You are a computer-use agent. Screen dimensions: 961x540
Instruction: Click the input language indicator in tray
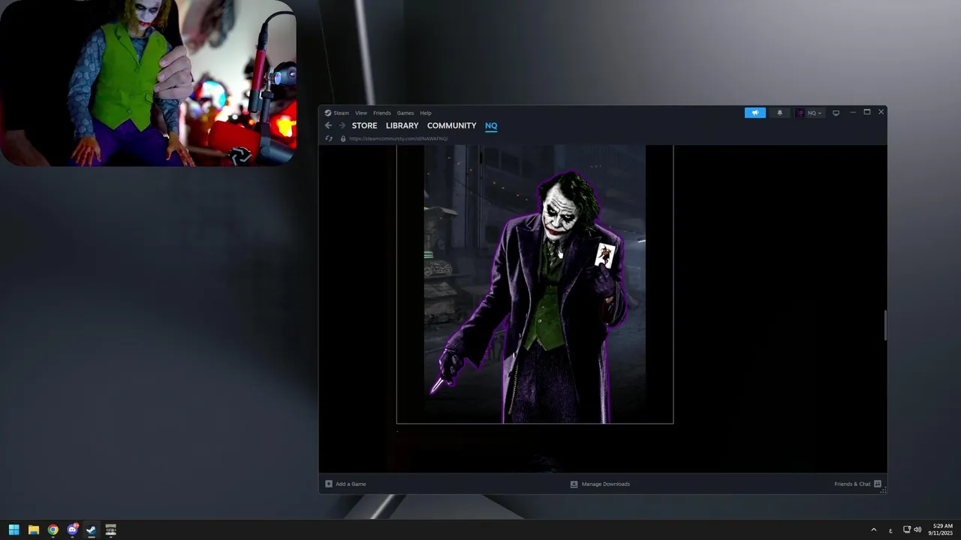890,530
